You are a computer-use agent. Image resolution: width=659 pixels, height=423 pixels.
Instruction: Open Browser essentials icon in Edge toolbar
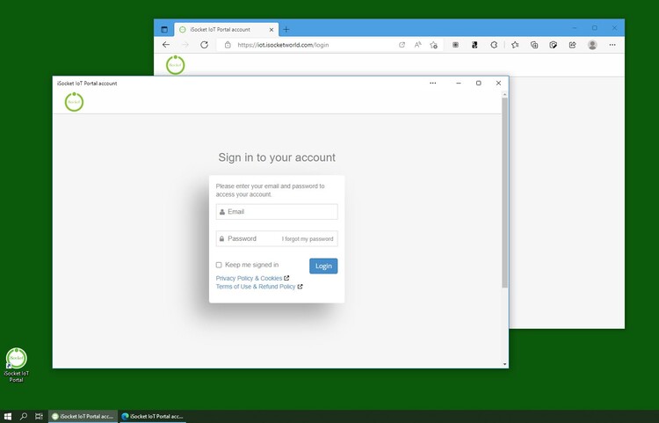coord(553,45)
